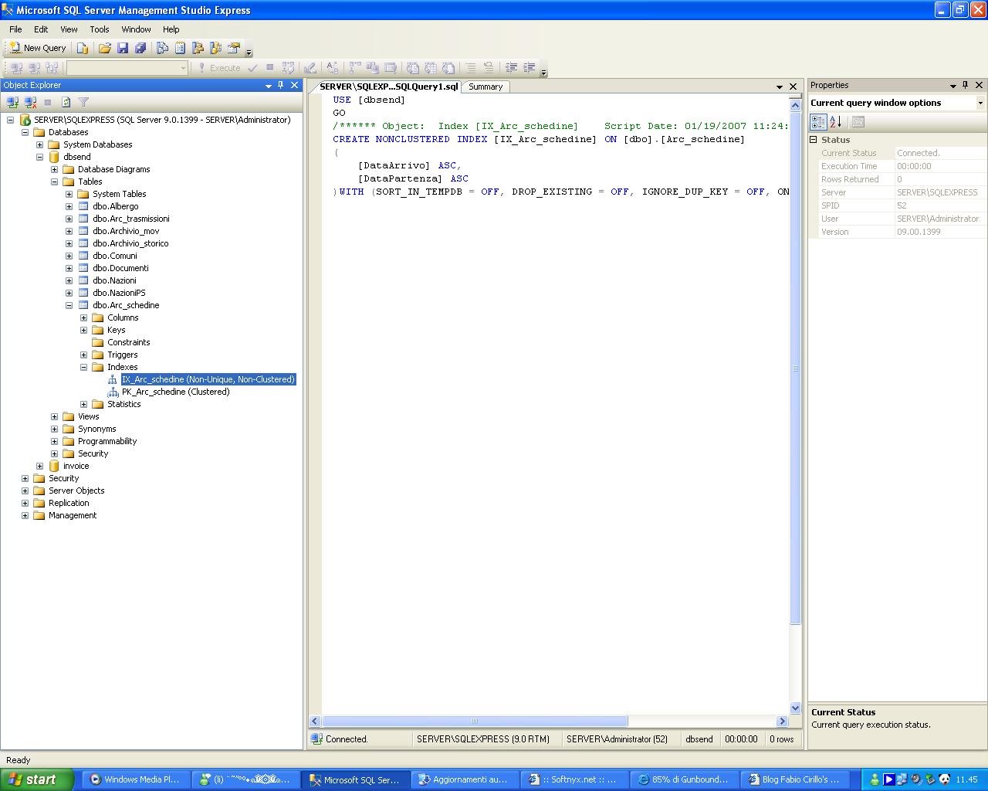Save the query with the floppy disk icon
Image resolution: width=988 pixels, height=791 pixels.
122,48
